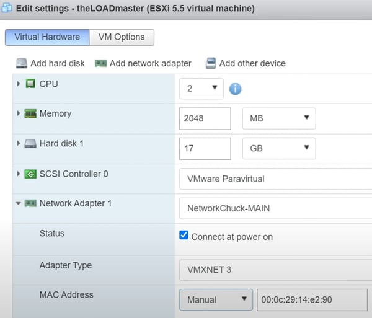Switch to the VM Options tab
The image size is (372, 318).
(122, 37)
